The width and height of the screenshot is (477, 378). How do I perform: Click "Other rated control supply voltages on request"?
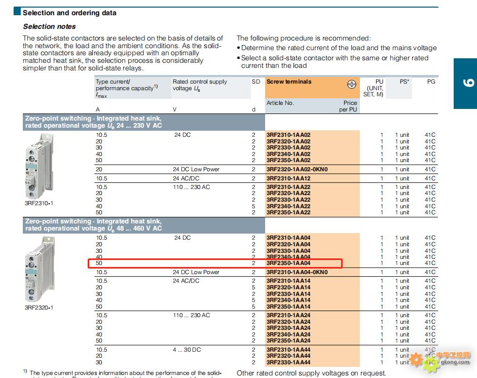pos(311,373)
